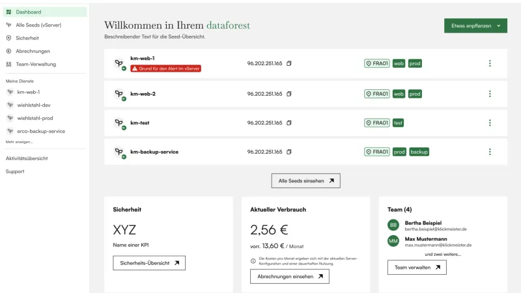Open Abrechnungen in the sidebar

pos(33,51)
